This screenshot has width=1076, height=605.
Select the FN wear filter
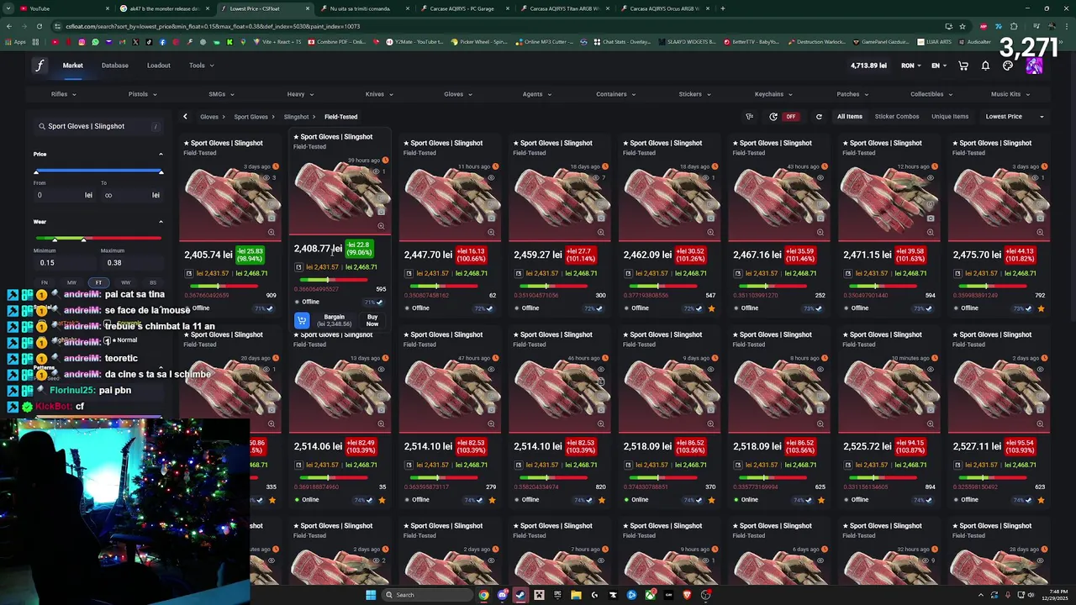[45, 282]
